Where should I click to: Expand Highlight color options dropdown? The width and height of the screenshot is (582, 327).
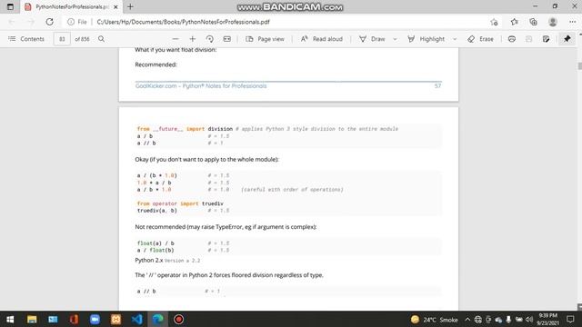[x=455, y=39]
